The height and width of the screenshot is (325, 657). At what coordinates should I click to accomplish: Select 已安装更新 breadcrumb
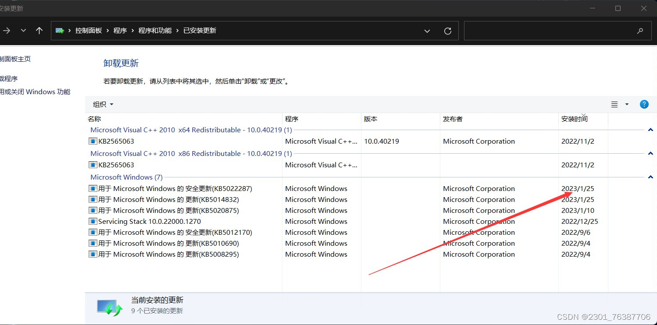pos(200,31)
